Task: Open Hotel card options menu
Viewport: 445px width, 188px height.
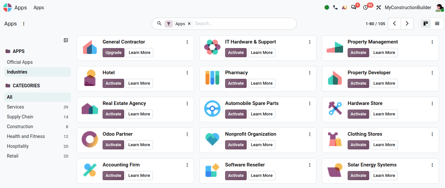Action: [x=187, y=73]
